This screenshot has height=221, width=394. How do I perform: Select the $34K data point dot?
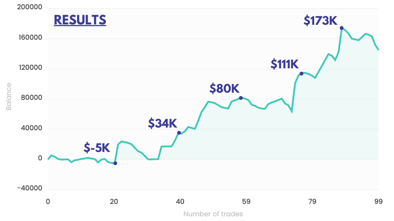tap(179, 133)
